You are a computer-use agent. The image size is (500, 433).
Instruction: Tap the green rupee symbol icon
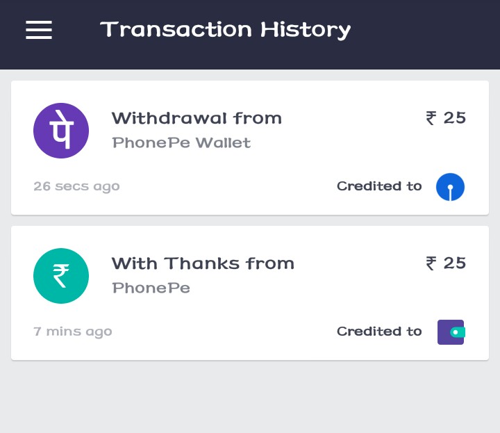(x=61, y=276)
